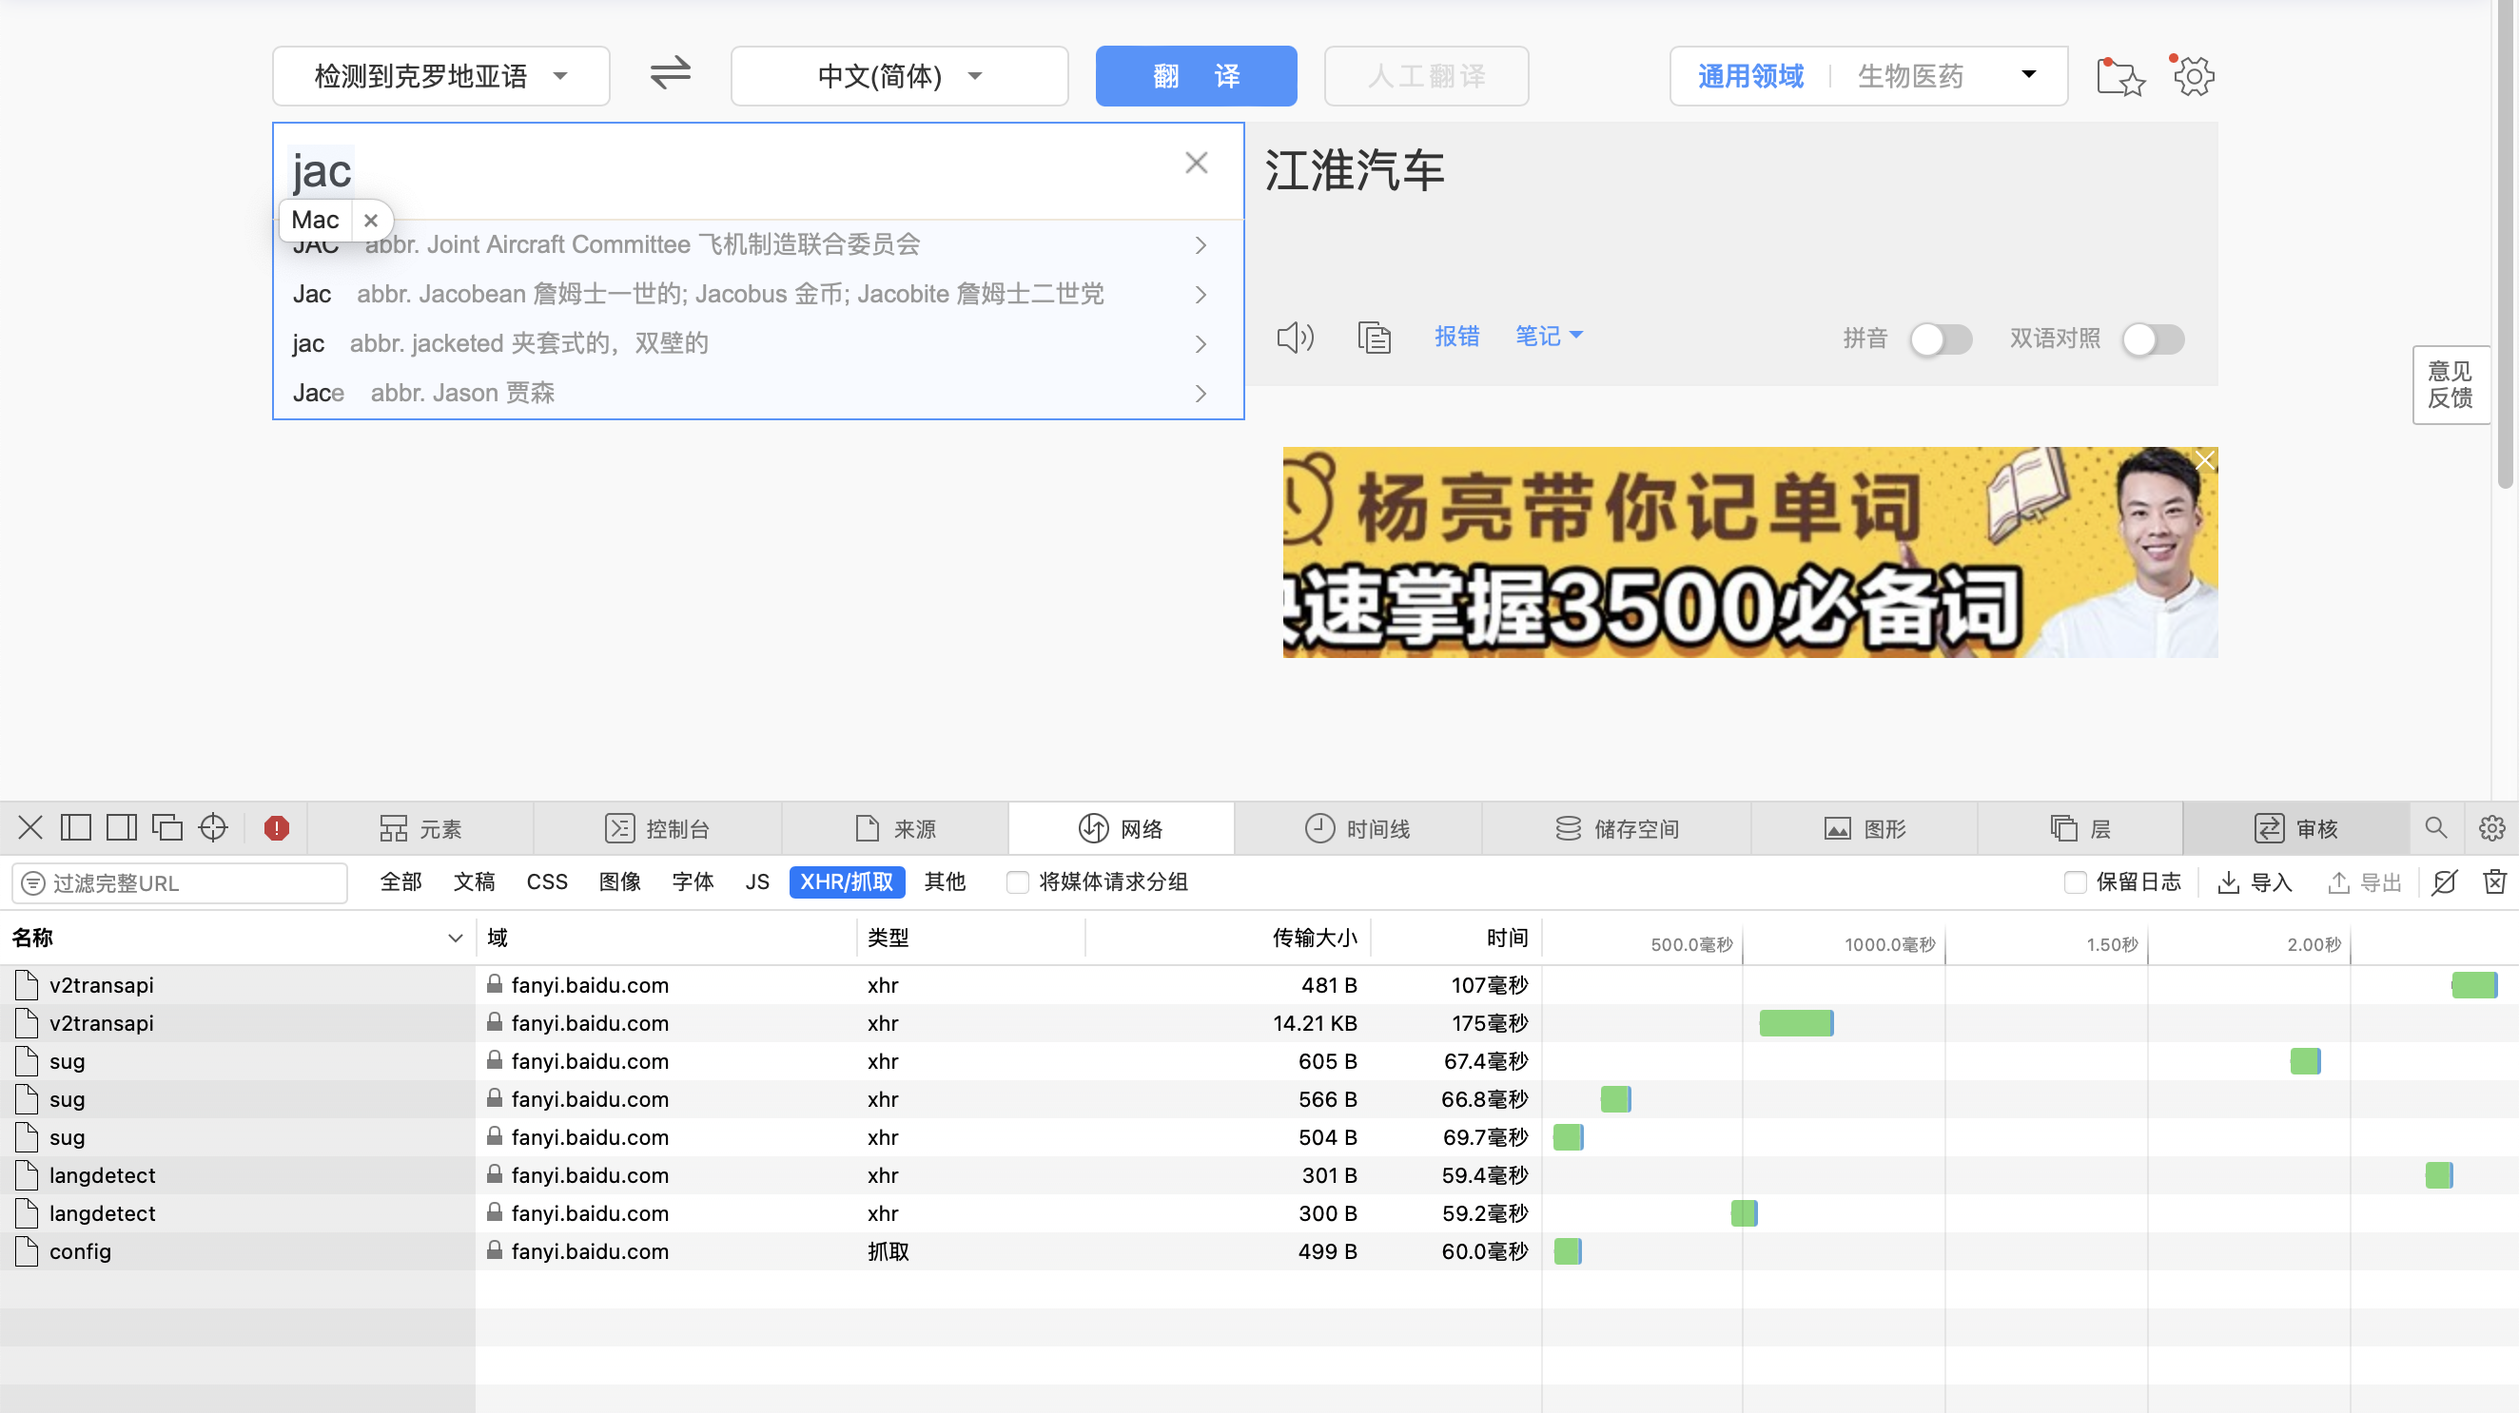Filter requests by 其他 Other

coord(945,882)
